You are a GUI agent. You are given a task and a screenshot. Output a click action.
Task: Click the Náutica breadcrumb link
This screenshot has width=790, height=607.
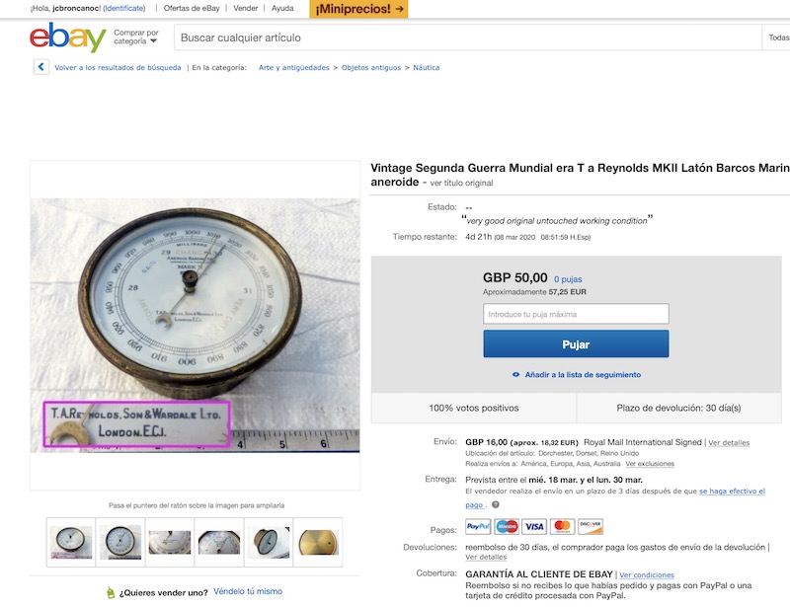tap(427, 67)
